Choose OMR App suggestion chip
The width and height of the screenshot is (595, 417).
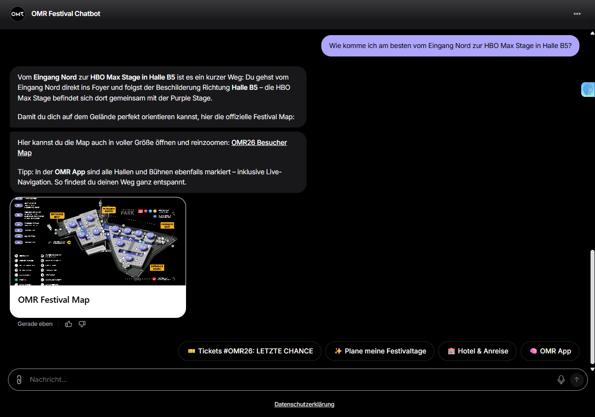coord(550,351)
